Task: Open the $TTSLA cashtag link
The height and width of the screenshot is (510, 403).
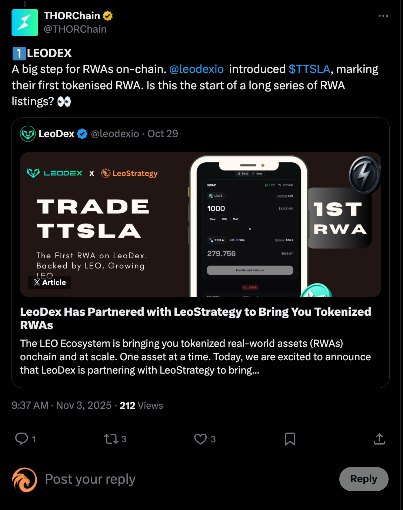Action: 309,69
